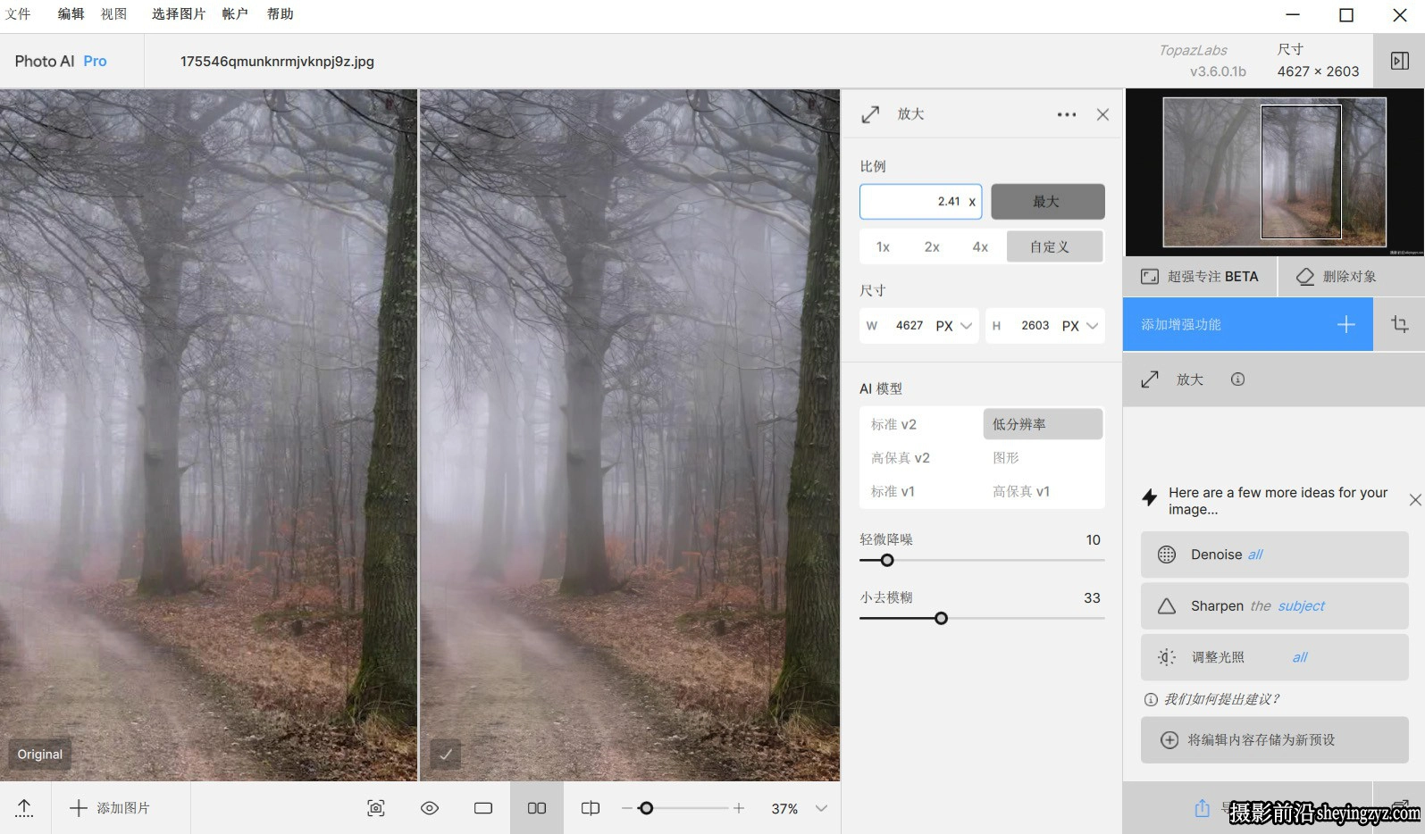Open the 视图 menu
Image resolution: width=1425 pixels, height=834 pixels.
tap(114, 14)
